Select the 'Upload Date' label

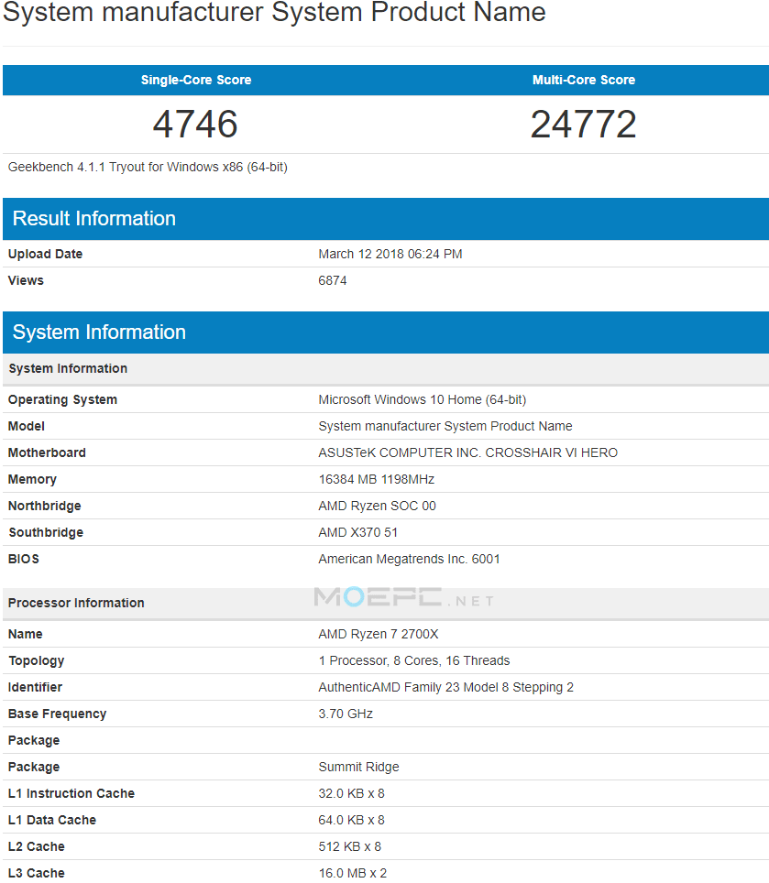tap(45, 254)
